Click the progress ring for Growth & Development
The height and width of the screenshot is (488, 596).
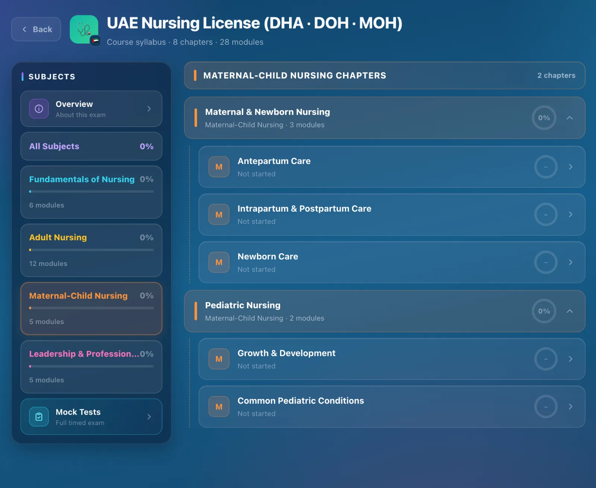pyautogui.click(x=546, y=359)
